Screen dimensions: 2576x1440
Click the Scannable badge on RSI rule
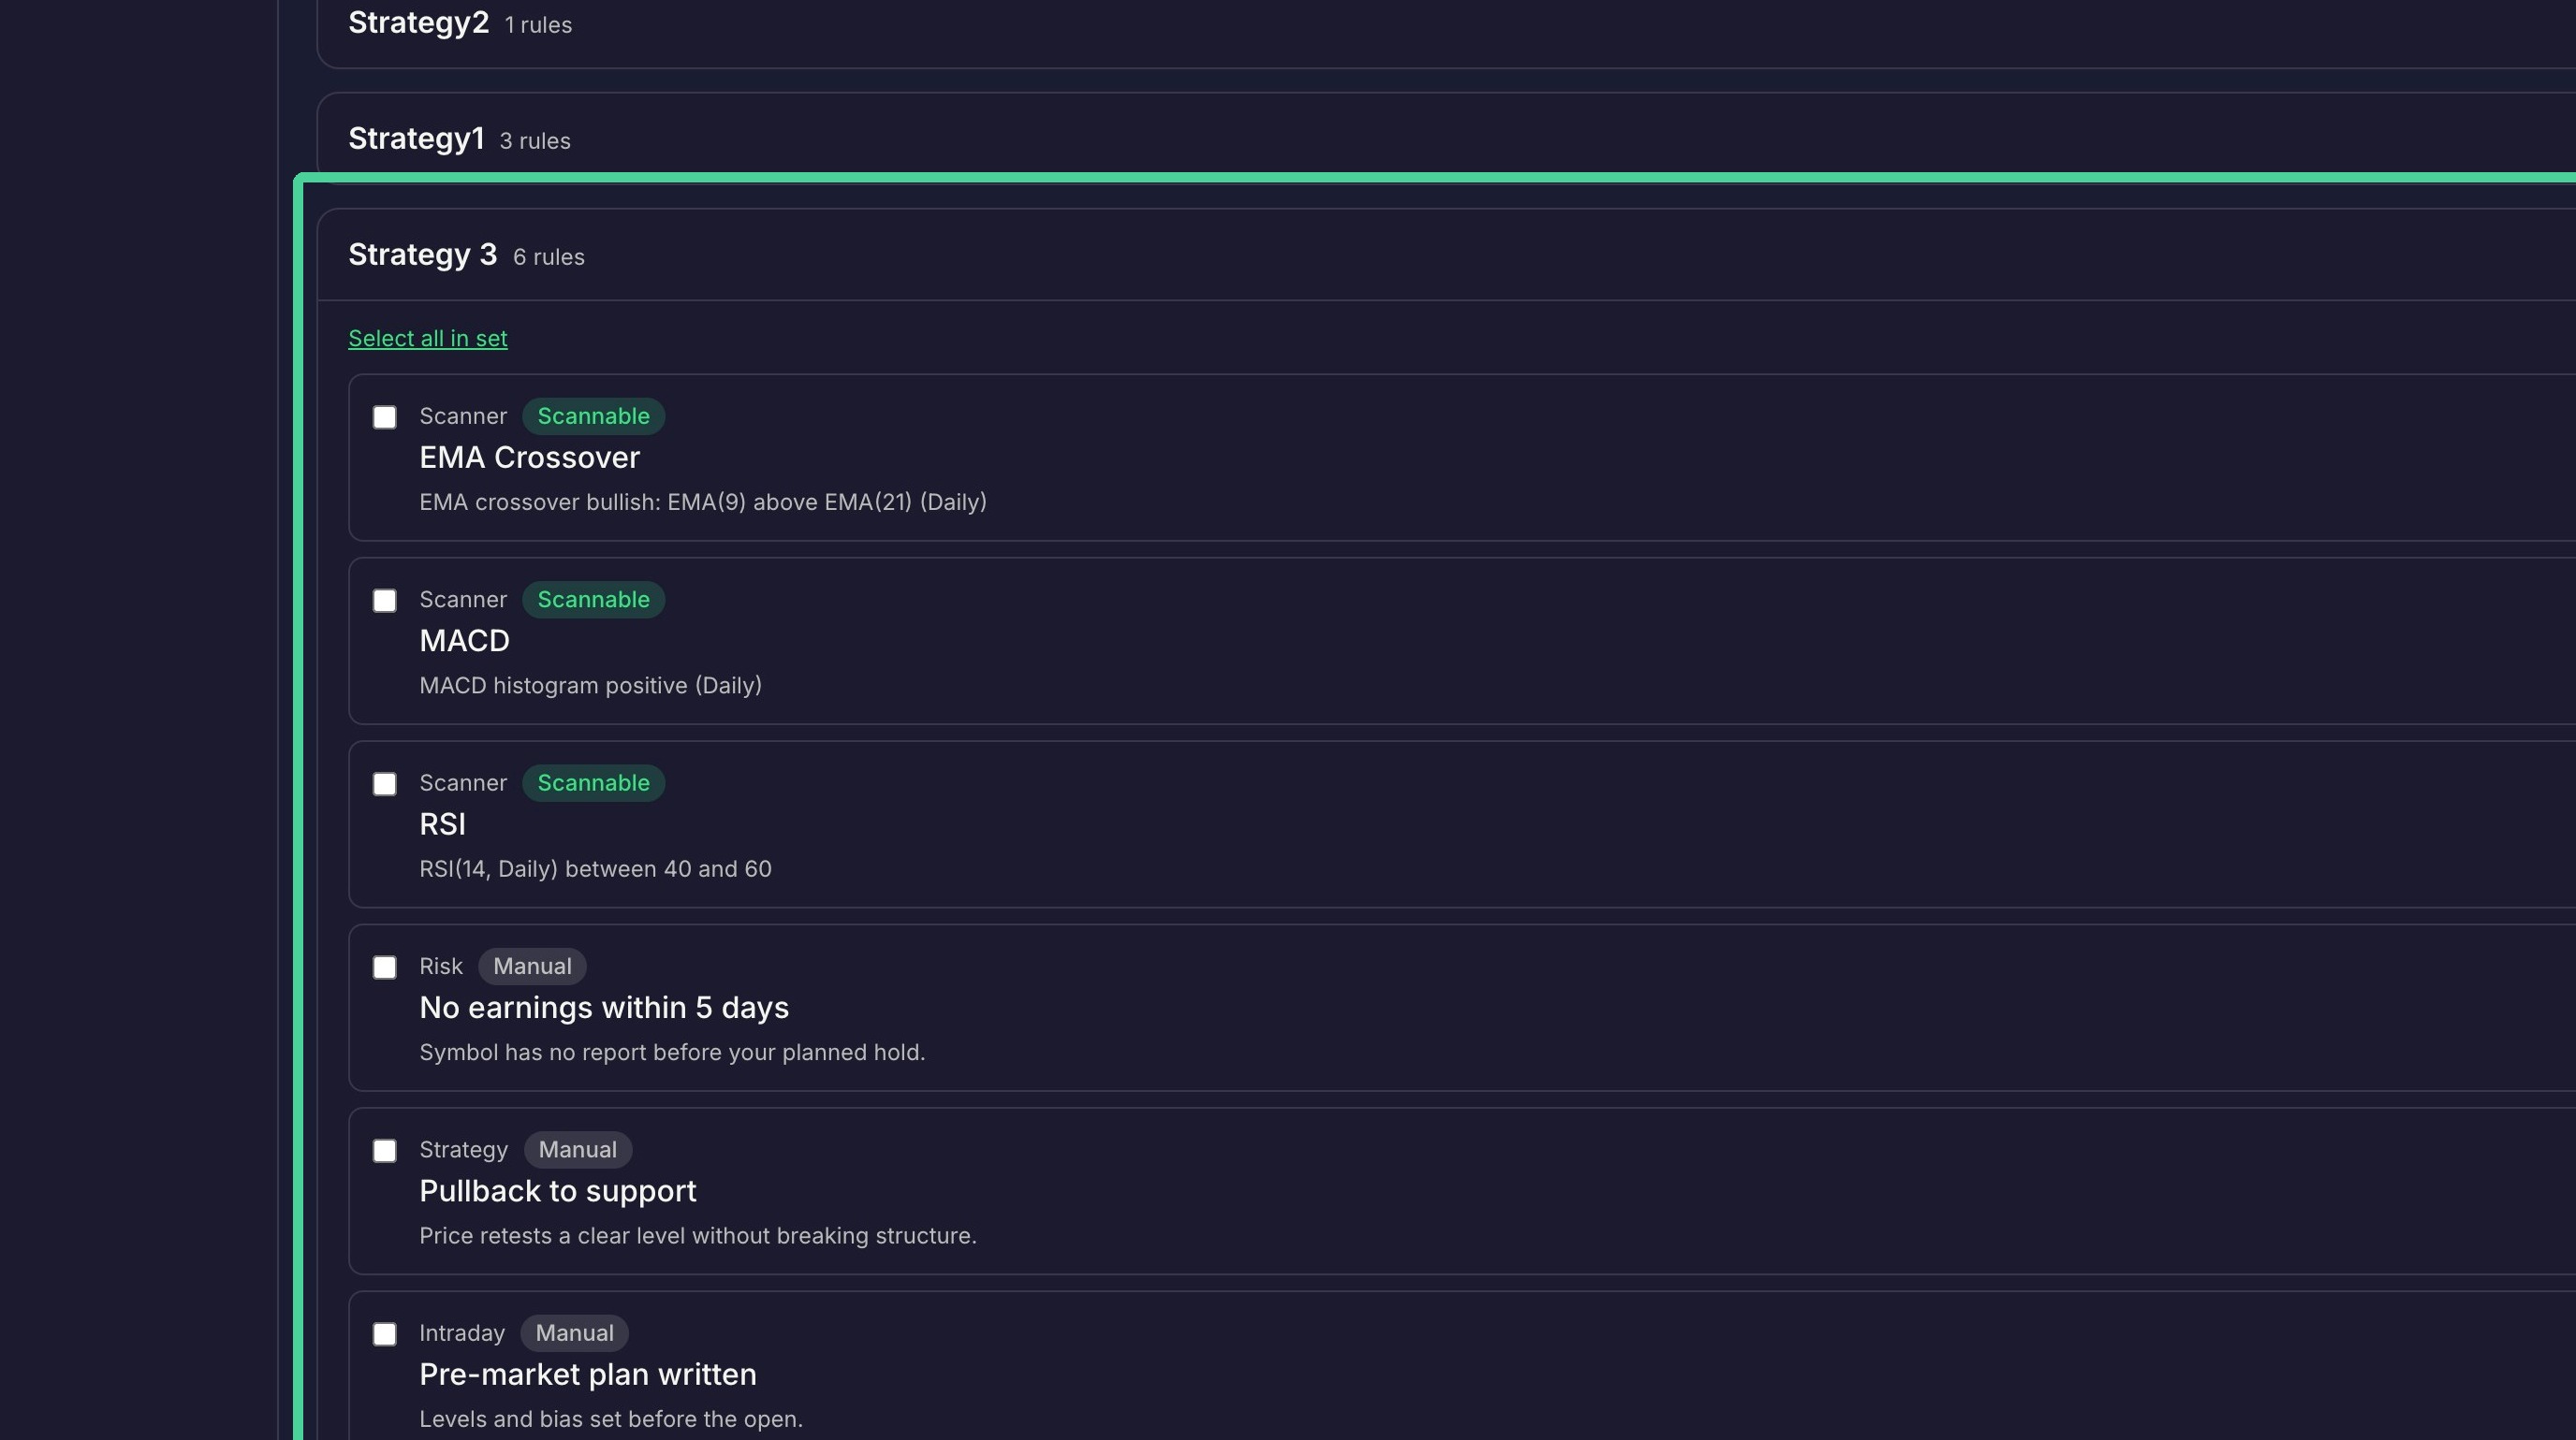click(593, 783)
